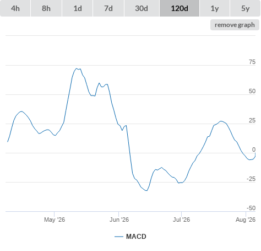Viewport: 261px width, 251px height.
Task: Switch to the 5y range
Action: (245, 8)
